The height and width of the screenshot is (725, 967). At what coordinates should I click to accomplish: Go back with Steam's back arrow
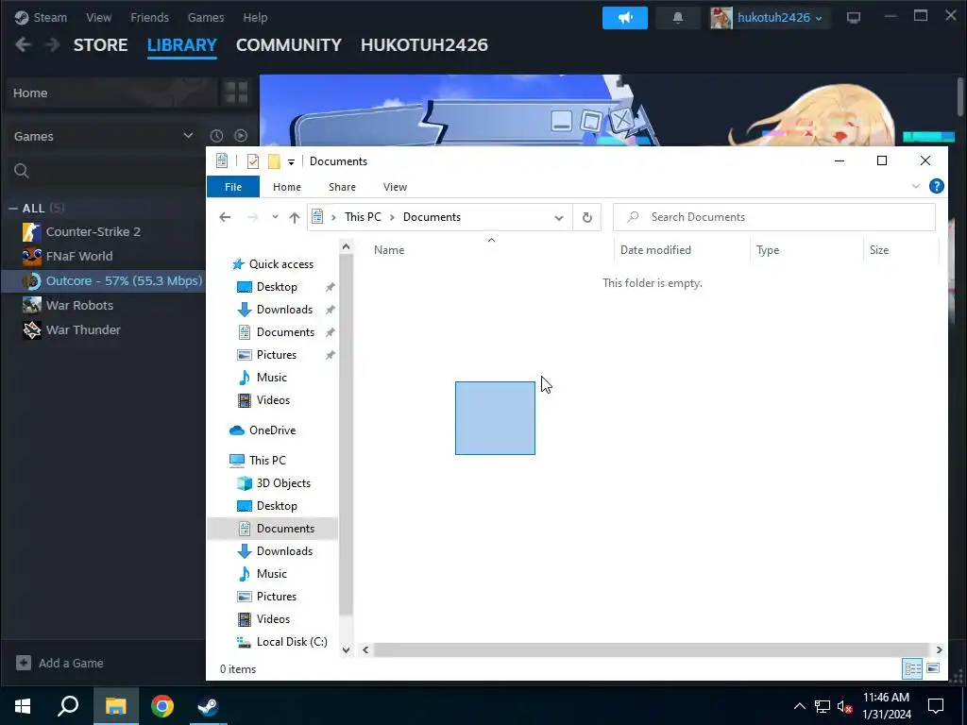[23, 45]
